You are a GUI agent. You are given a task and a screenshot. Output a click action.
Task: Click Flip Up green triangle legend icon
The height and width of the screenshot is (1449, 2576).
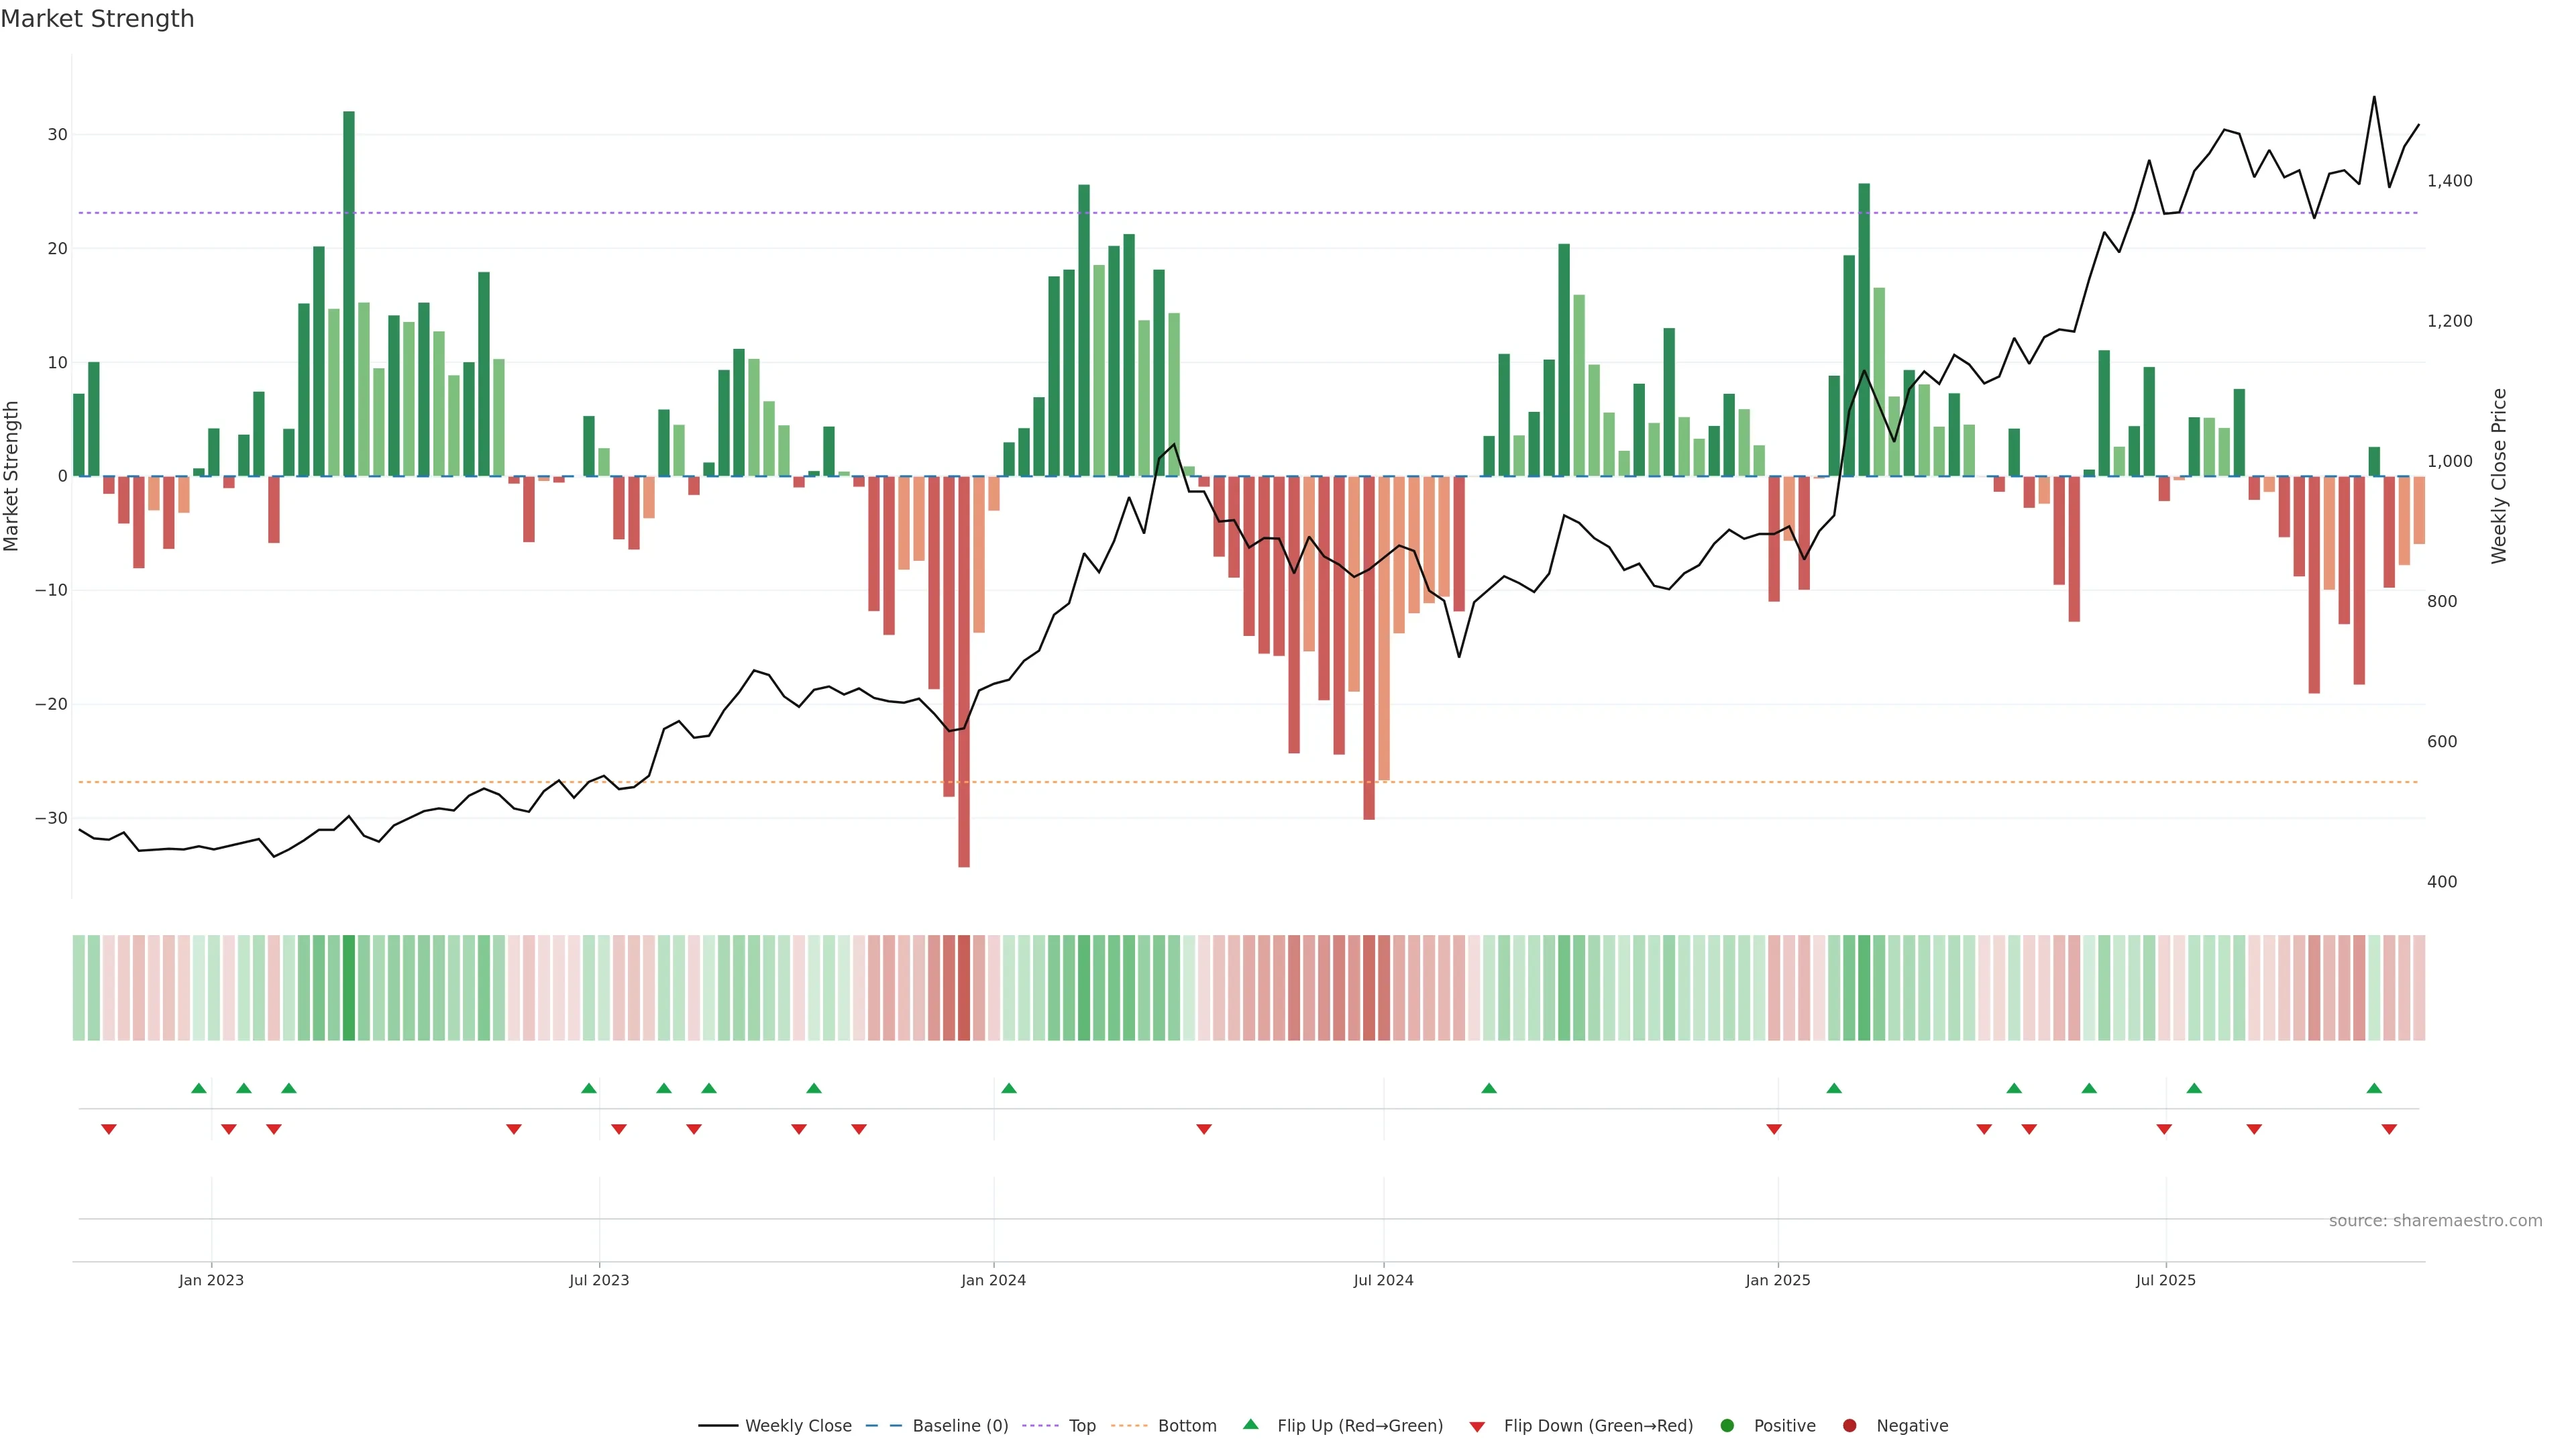coord(1250,1425)
